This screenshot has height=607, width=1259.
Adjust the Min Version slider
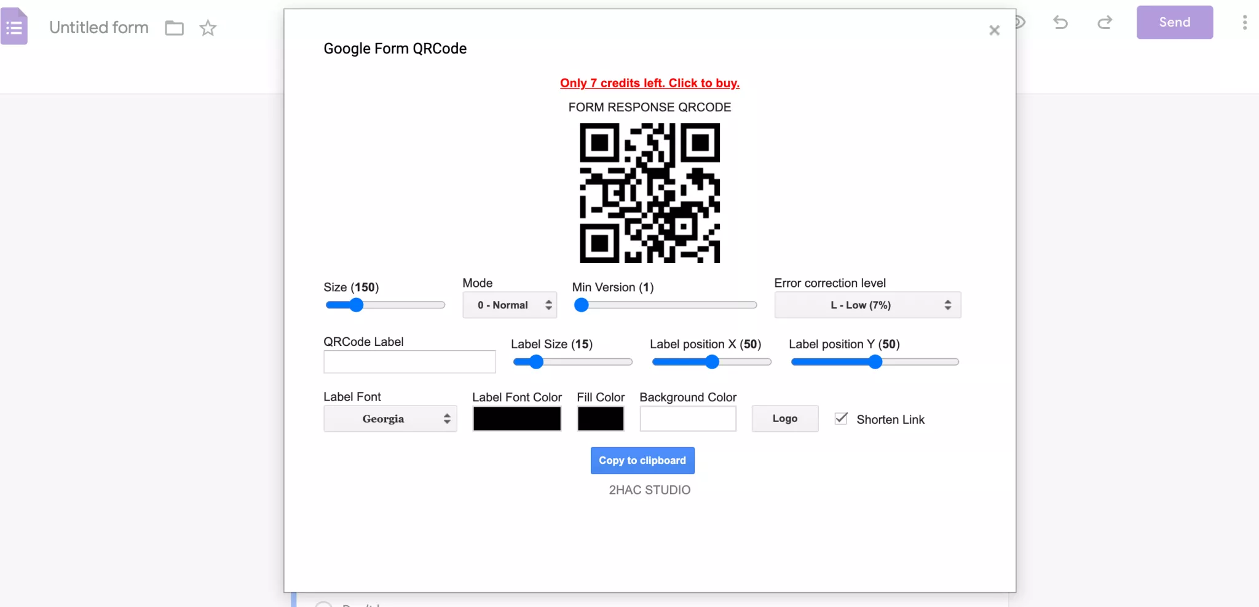click(665, 305)
